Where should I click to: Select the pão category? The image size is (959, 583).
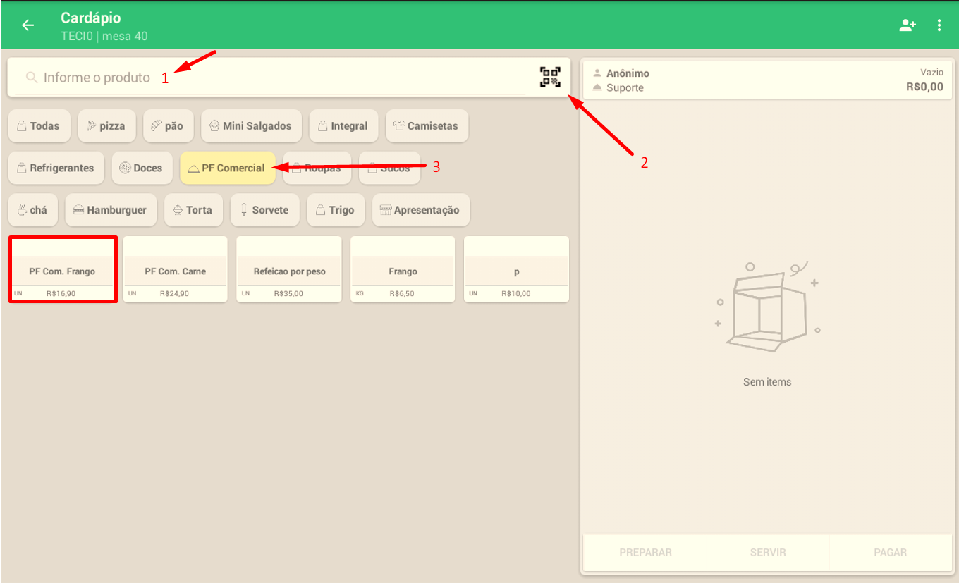[x=168, y=126]
